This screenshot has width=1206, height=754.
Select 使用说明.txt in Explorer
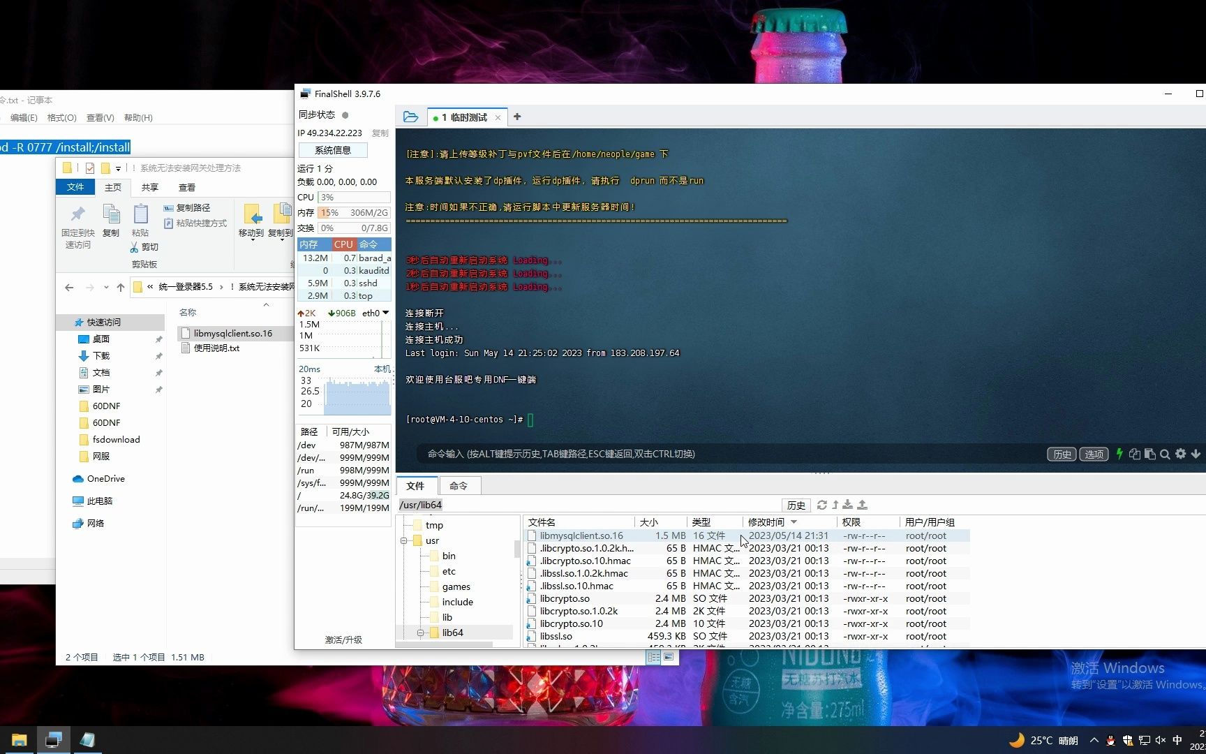point(210,348)
